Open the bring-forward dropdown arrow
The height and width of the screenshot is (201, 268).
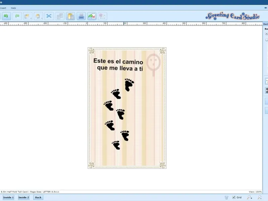[x=31, y=18]
